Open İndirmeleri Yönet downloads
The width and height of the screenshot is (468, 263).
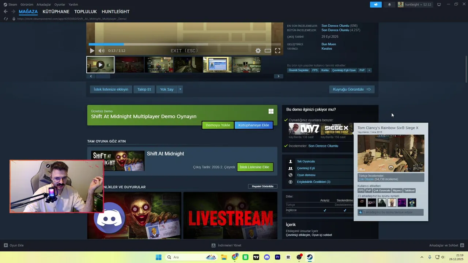tap(226, 245)
